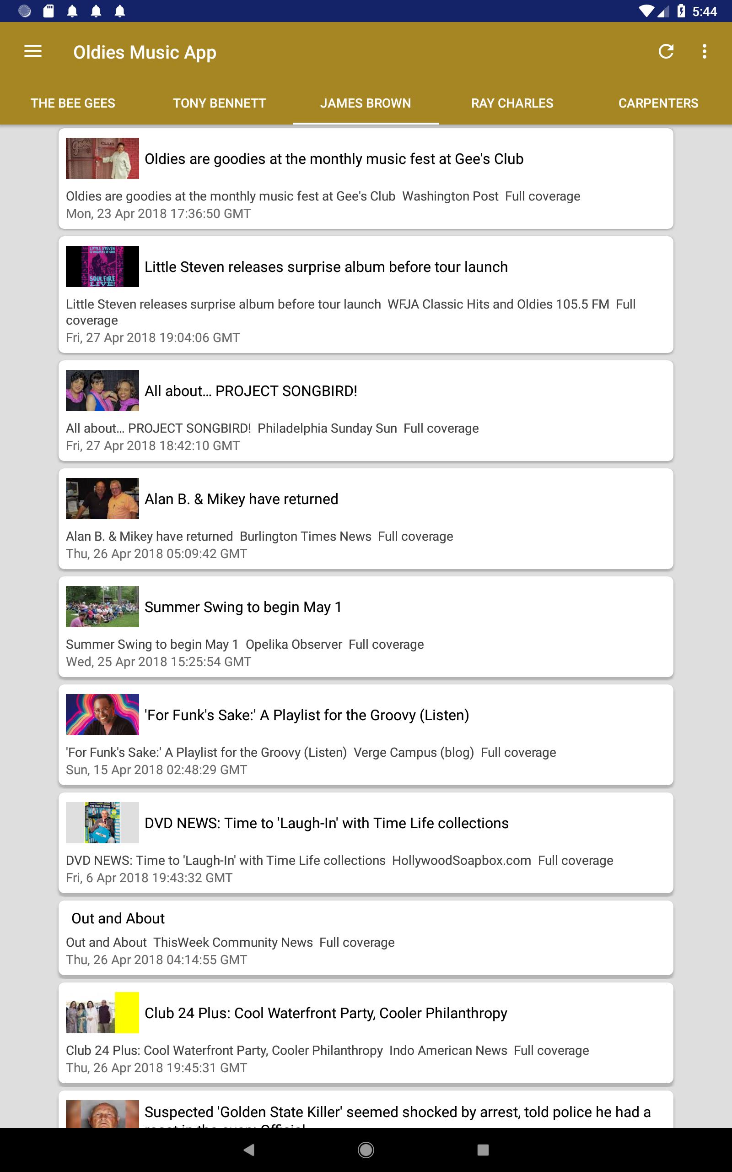Open the 'For Funk's Sake' playlist article
The height and width of the screenshot is (1172, 732).
click(366, 735)
